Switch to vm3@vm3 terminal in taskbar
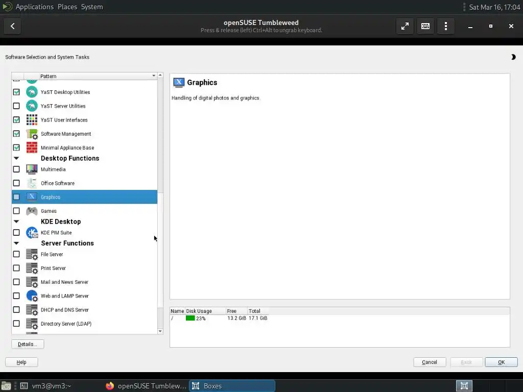 tap(45, 386)
